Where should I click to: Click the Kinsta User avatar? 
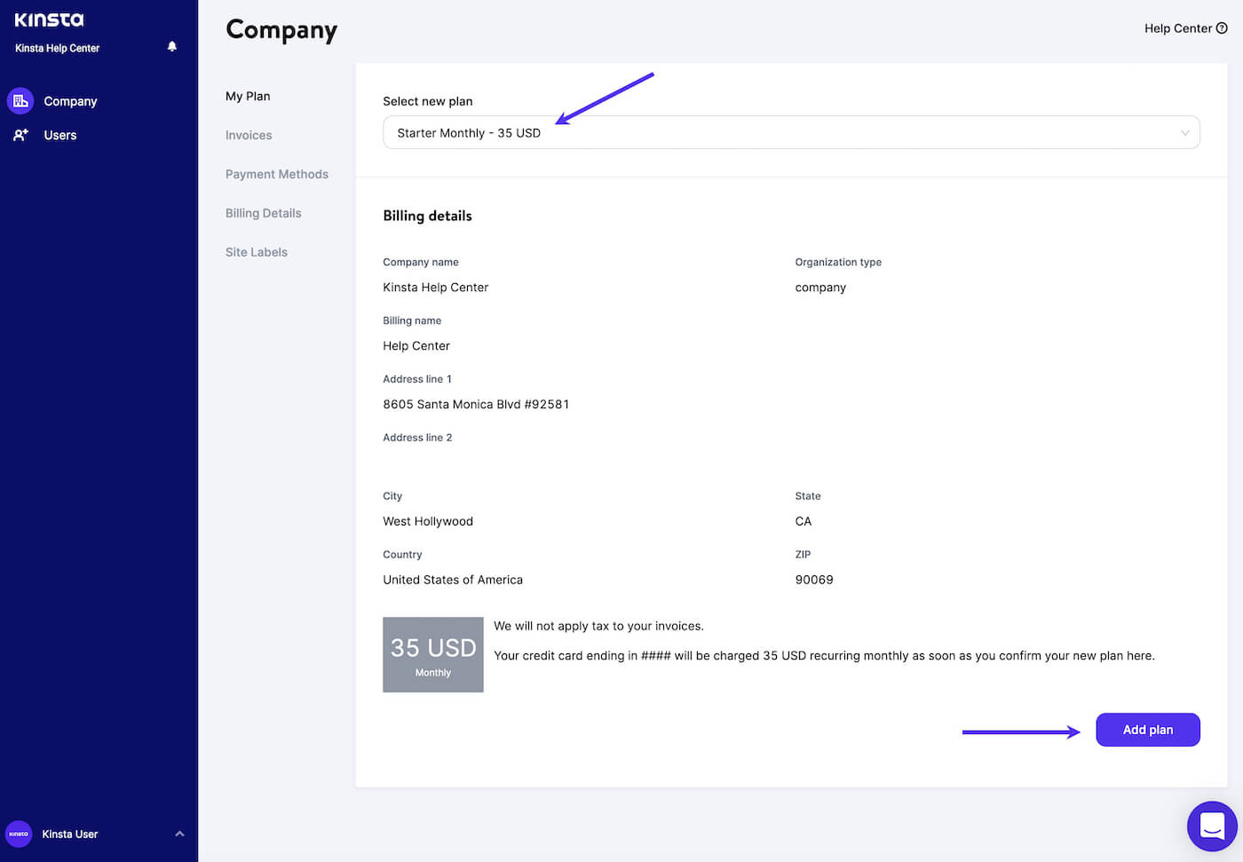pos(19,834)
